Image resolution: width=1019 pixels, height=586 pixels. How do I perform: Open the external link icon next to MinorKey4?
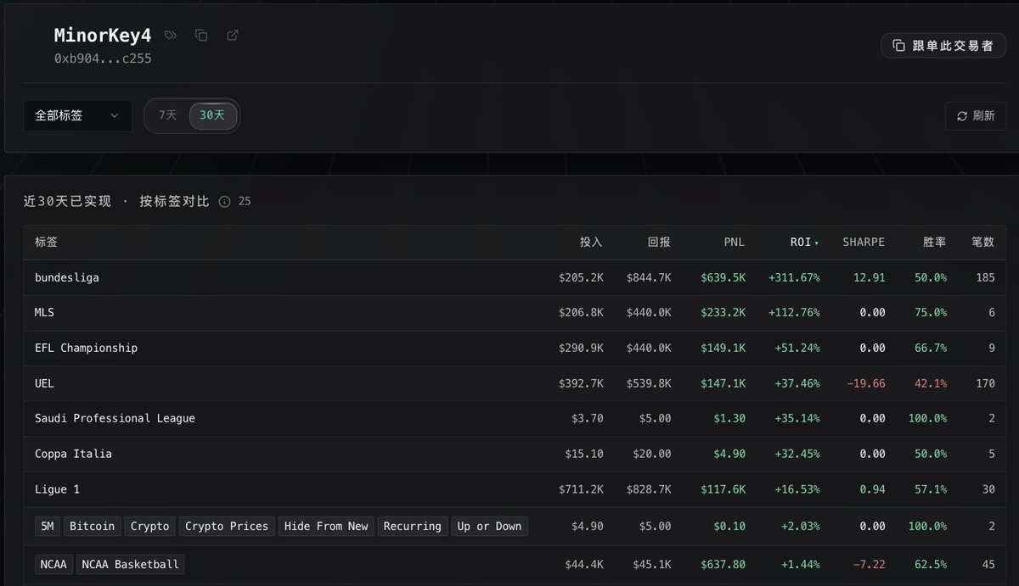click(x=233, y=36)
